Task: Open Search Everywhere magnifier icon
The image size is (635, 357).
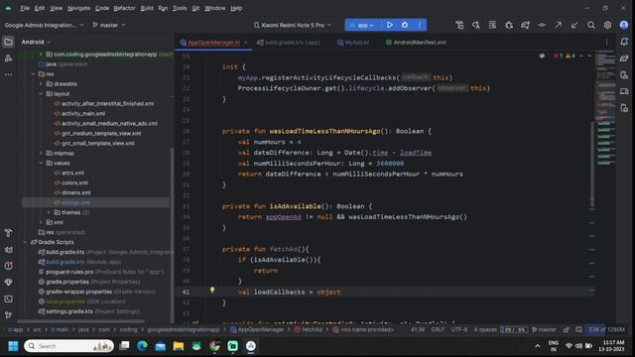Action: point(591,25)
